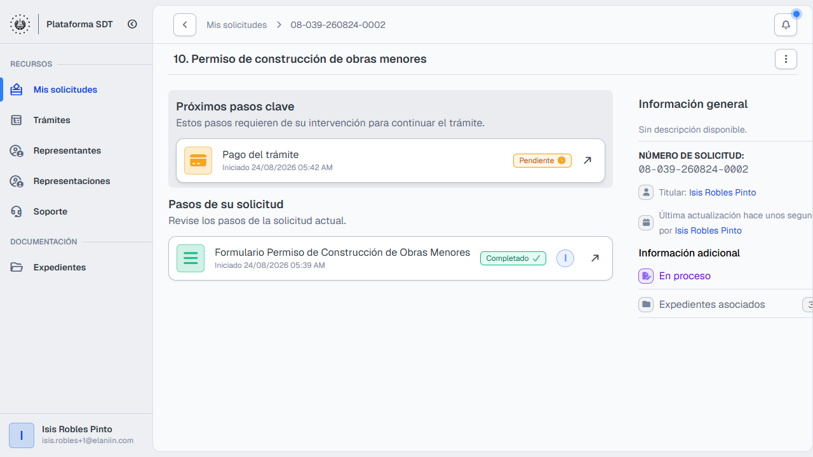
Task: Click the Pendiente status badge
Action: [542, 161]
